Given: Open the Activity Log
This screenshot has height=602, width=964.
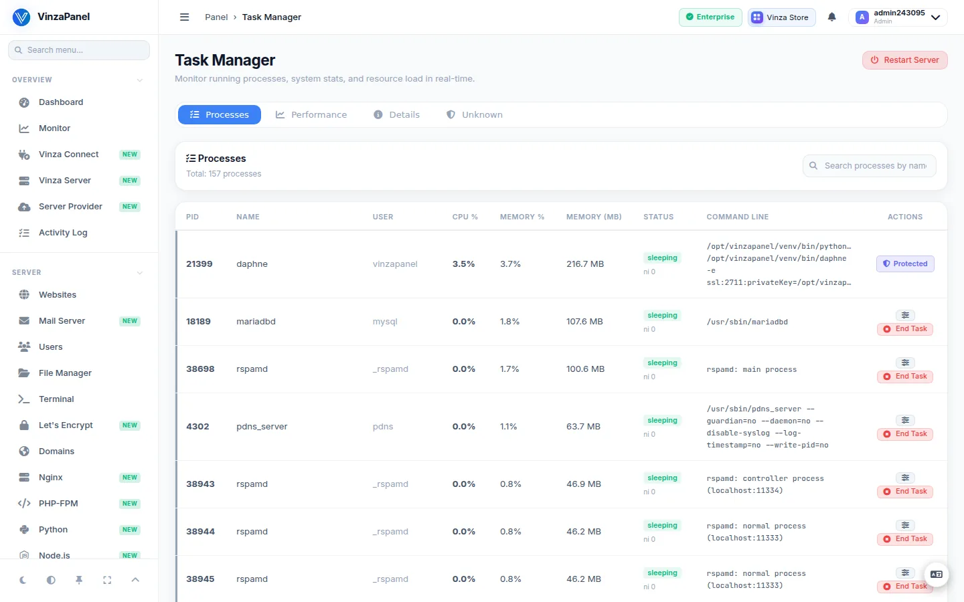Looking at the screenshot, I should (x=79, y=233).
